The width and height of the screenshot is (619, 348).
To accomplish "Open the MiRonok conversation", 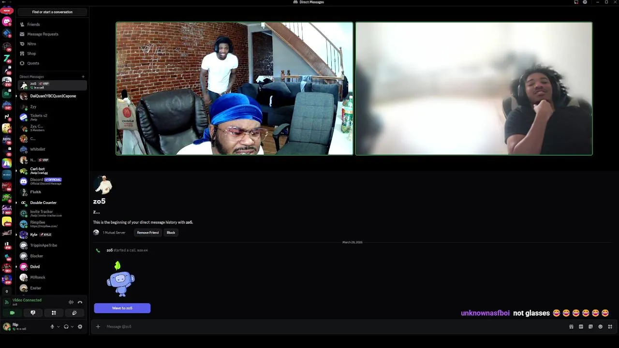I will tap(52, 277).
